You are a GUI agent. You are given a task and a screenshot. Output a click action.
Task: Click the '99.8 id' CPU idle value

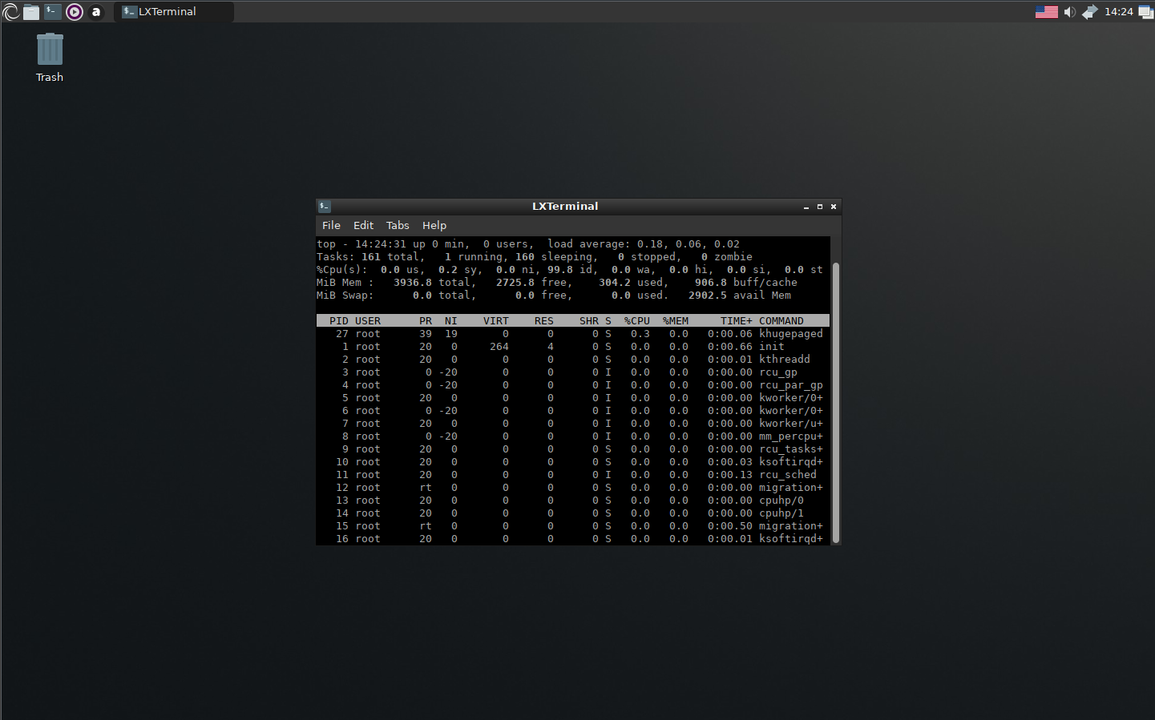pos(570,270)
